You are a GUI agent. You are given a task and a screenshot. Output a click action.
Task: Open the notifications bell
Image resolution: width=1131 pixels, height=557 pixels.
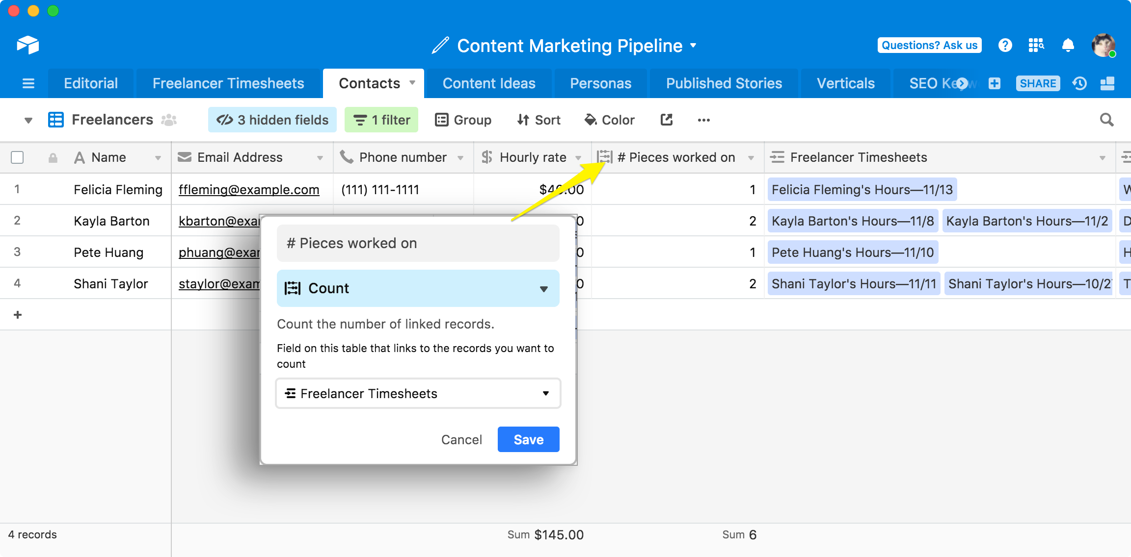click(1068, 45)
